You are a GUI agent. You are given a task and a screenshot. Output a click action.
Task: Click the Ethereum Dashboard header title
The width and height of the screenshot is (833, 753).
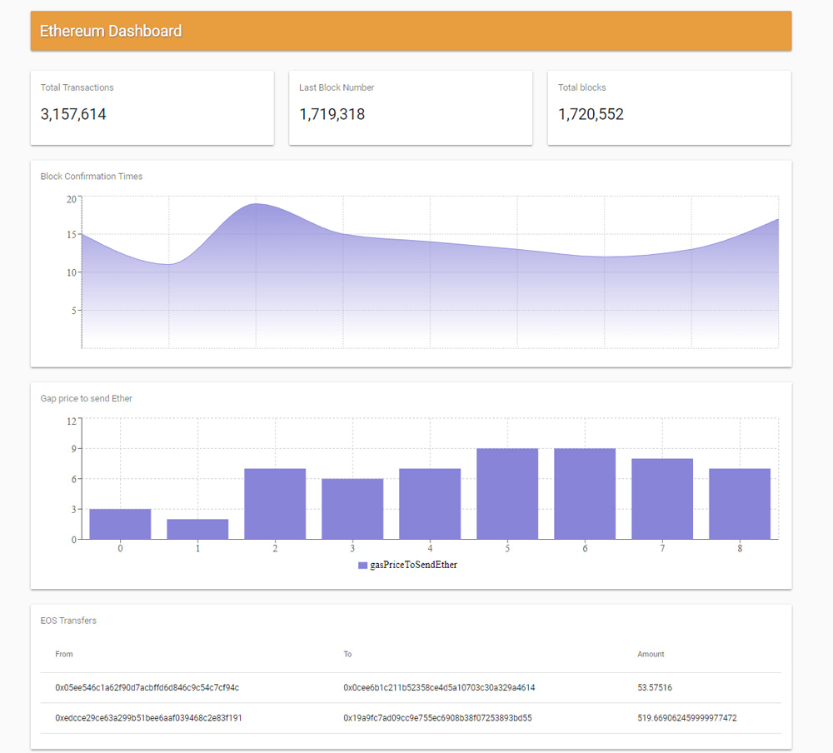point(111,31)
